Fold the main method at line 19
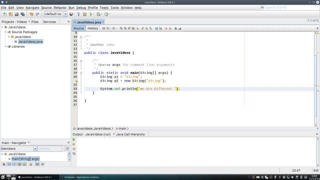 (81, 73)
